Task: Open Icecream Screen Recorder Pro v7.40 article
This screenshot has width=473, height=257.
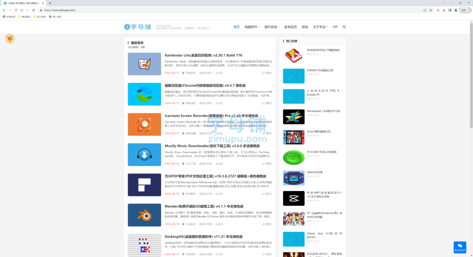Action: click(211, 116)
